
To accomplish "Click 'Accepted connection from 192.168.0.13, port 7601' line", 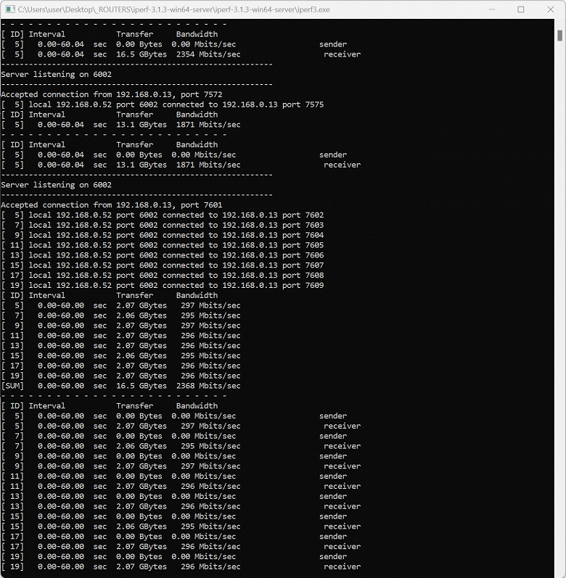I will coord(112,205).
